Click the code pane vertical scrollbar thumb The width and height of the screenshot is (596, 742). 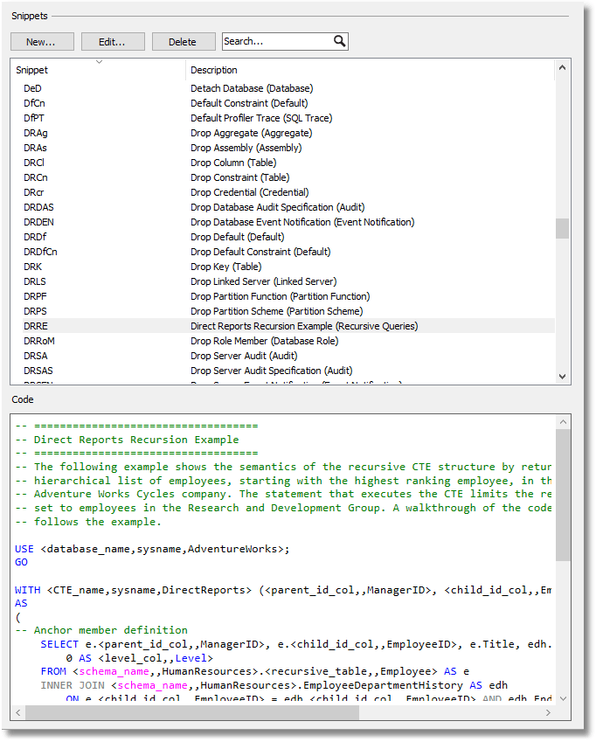click(x=563, y=495)
